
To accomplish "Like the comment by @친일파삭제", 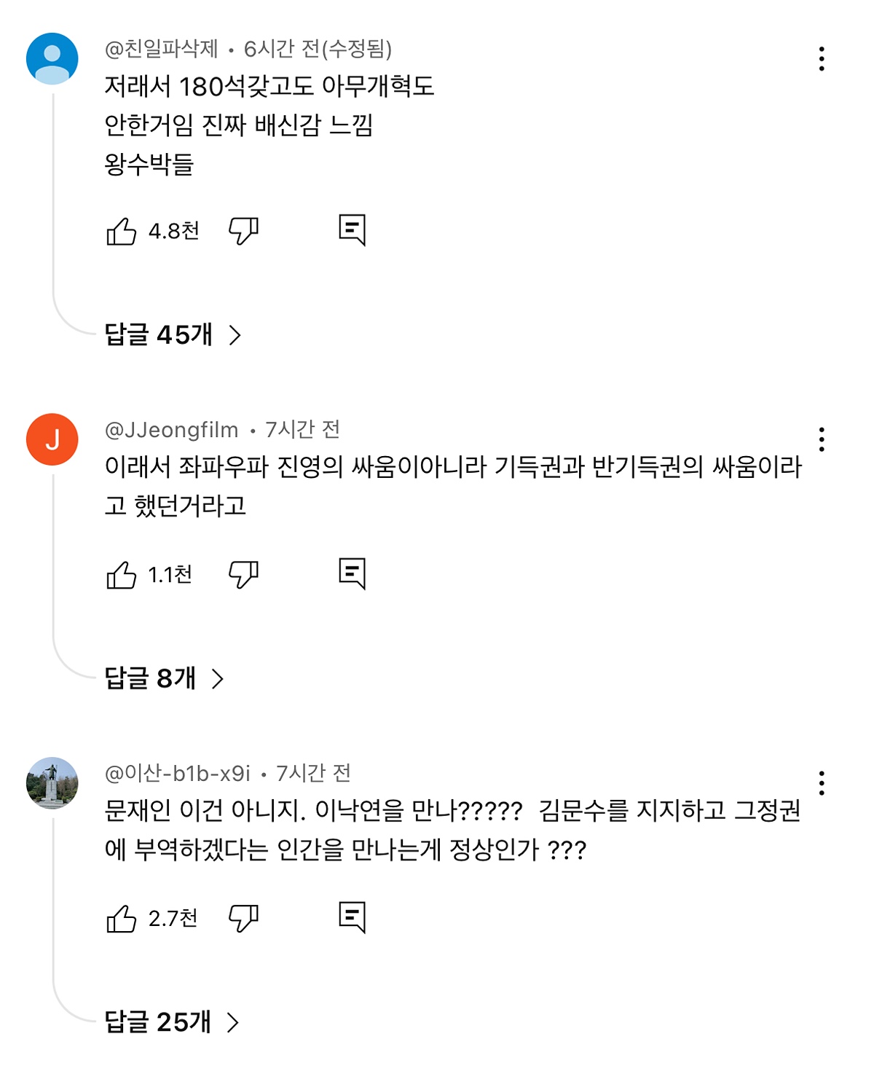I will tap(122, 232).
